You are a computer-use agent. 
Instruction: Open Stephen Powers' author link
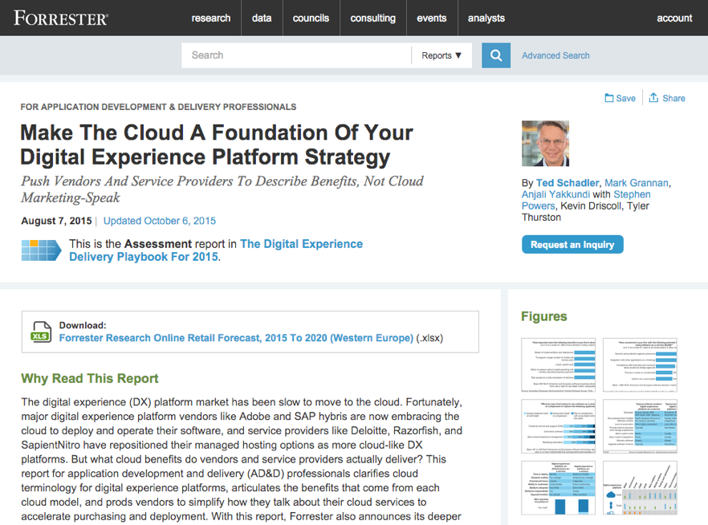(x=586, y=200)
